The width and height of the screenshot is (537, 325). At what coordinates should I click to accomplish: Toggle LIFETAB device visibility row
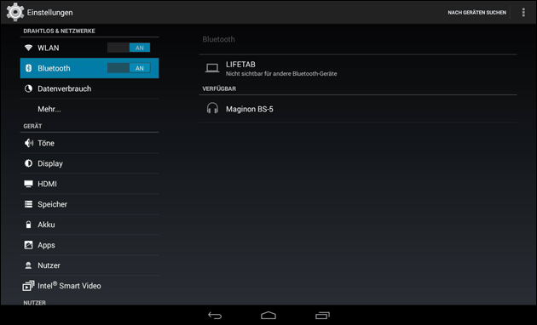[358, 68]
